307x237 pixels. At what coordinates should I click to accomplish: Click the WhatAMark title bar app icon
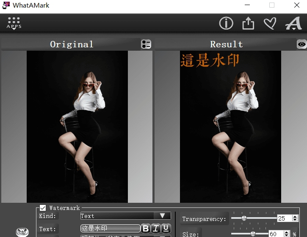coord(6,5)
